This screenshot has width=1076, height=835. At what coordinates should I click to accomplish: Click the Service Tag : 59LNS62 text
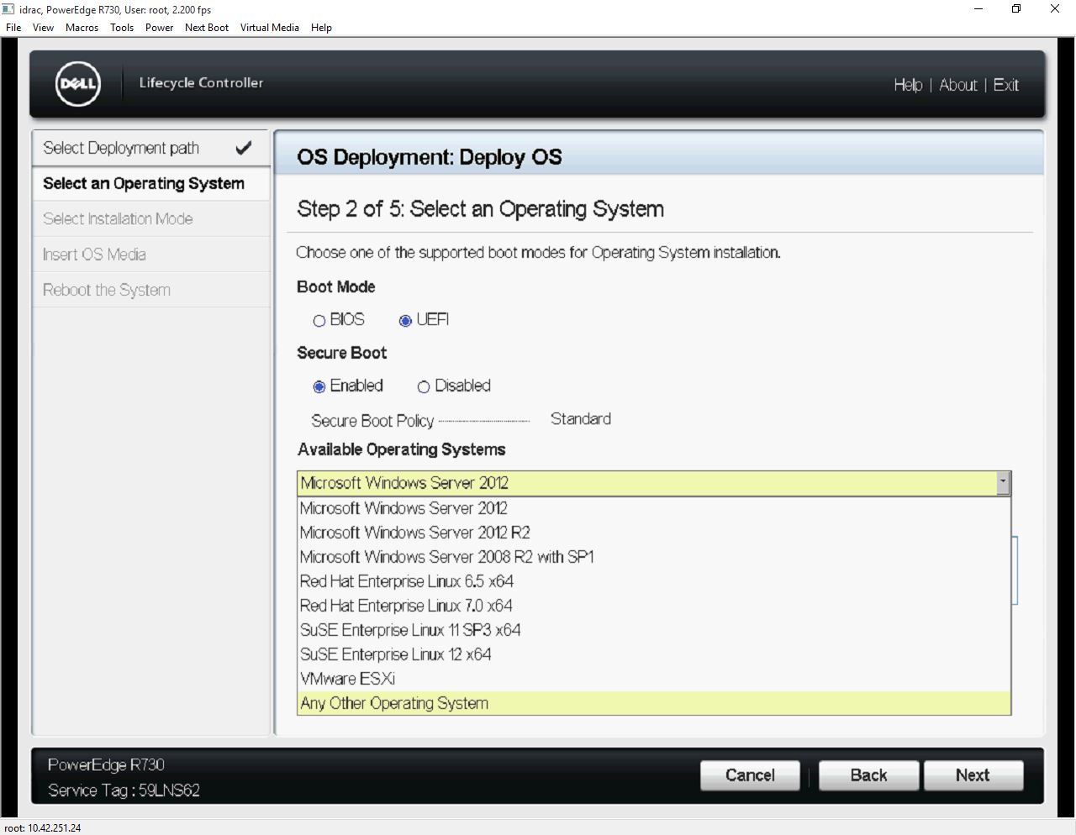124,790
